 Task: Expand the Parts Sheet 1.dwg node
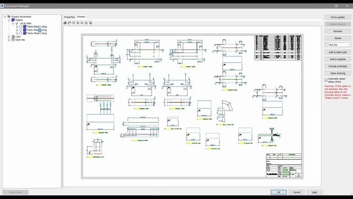[x=17, y=27]
